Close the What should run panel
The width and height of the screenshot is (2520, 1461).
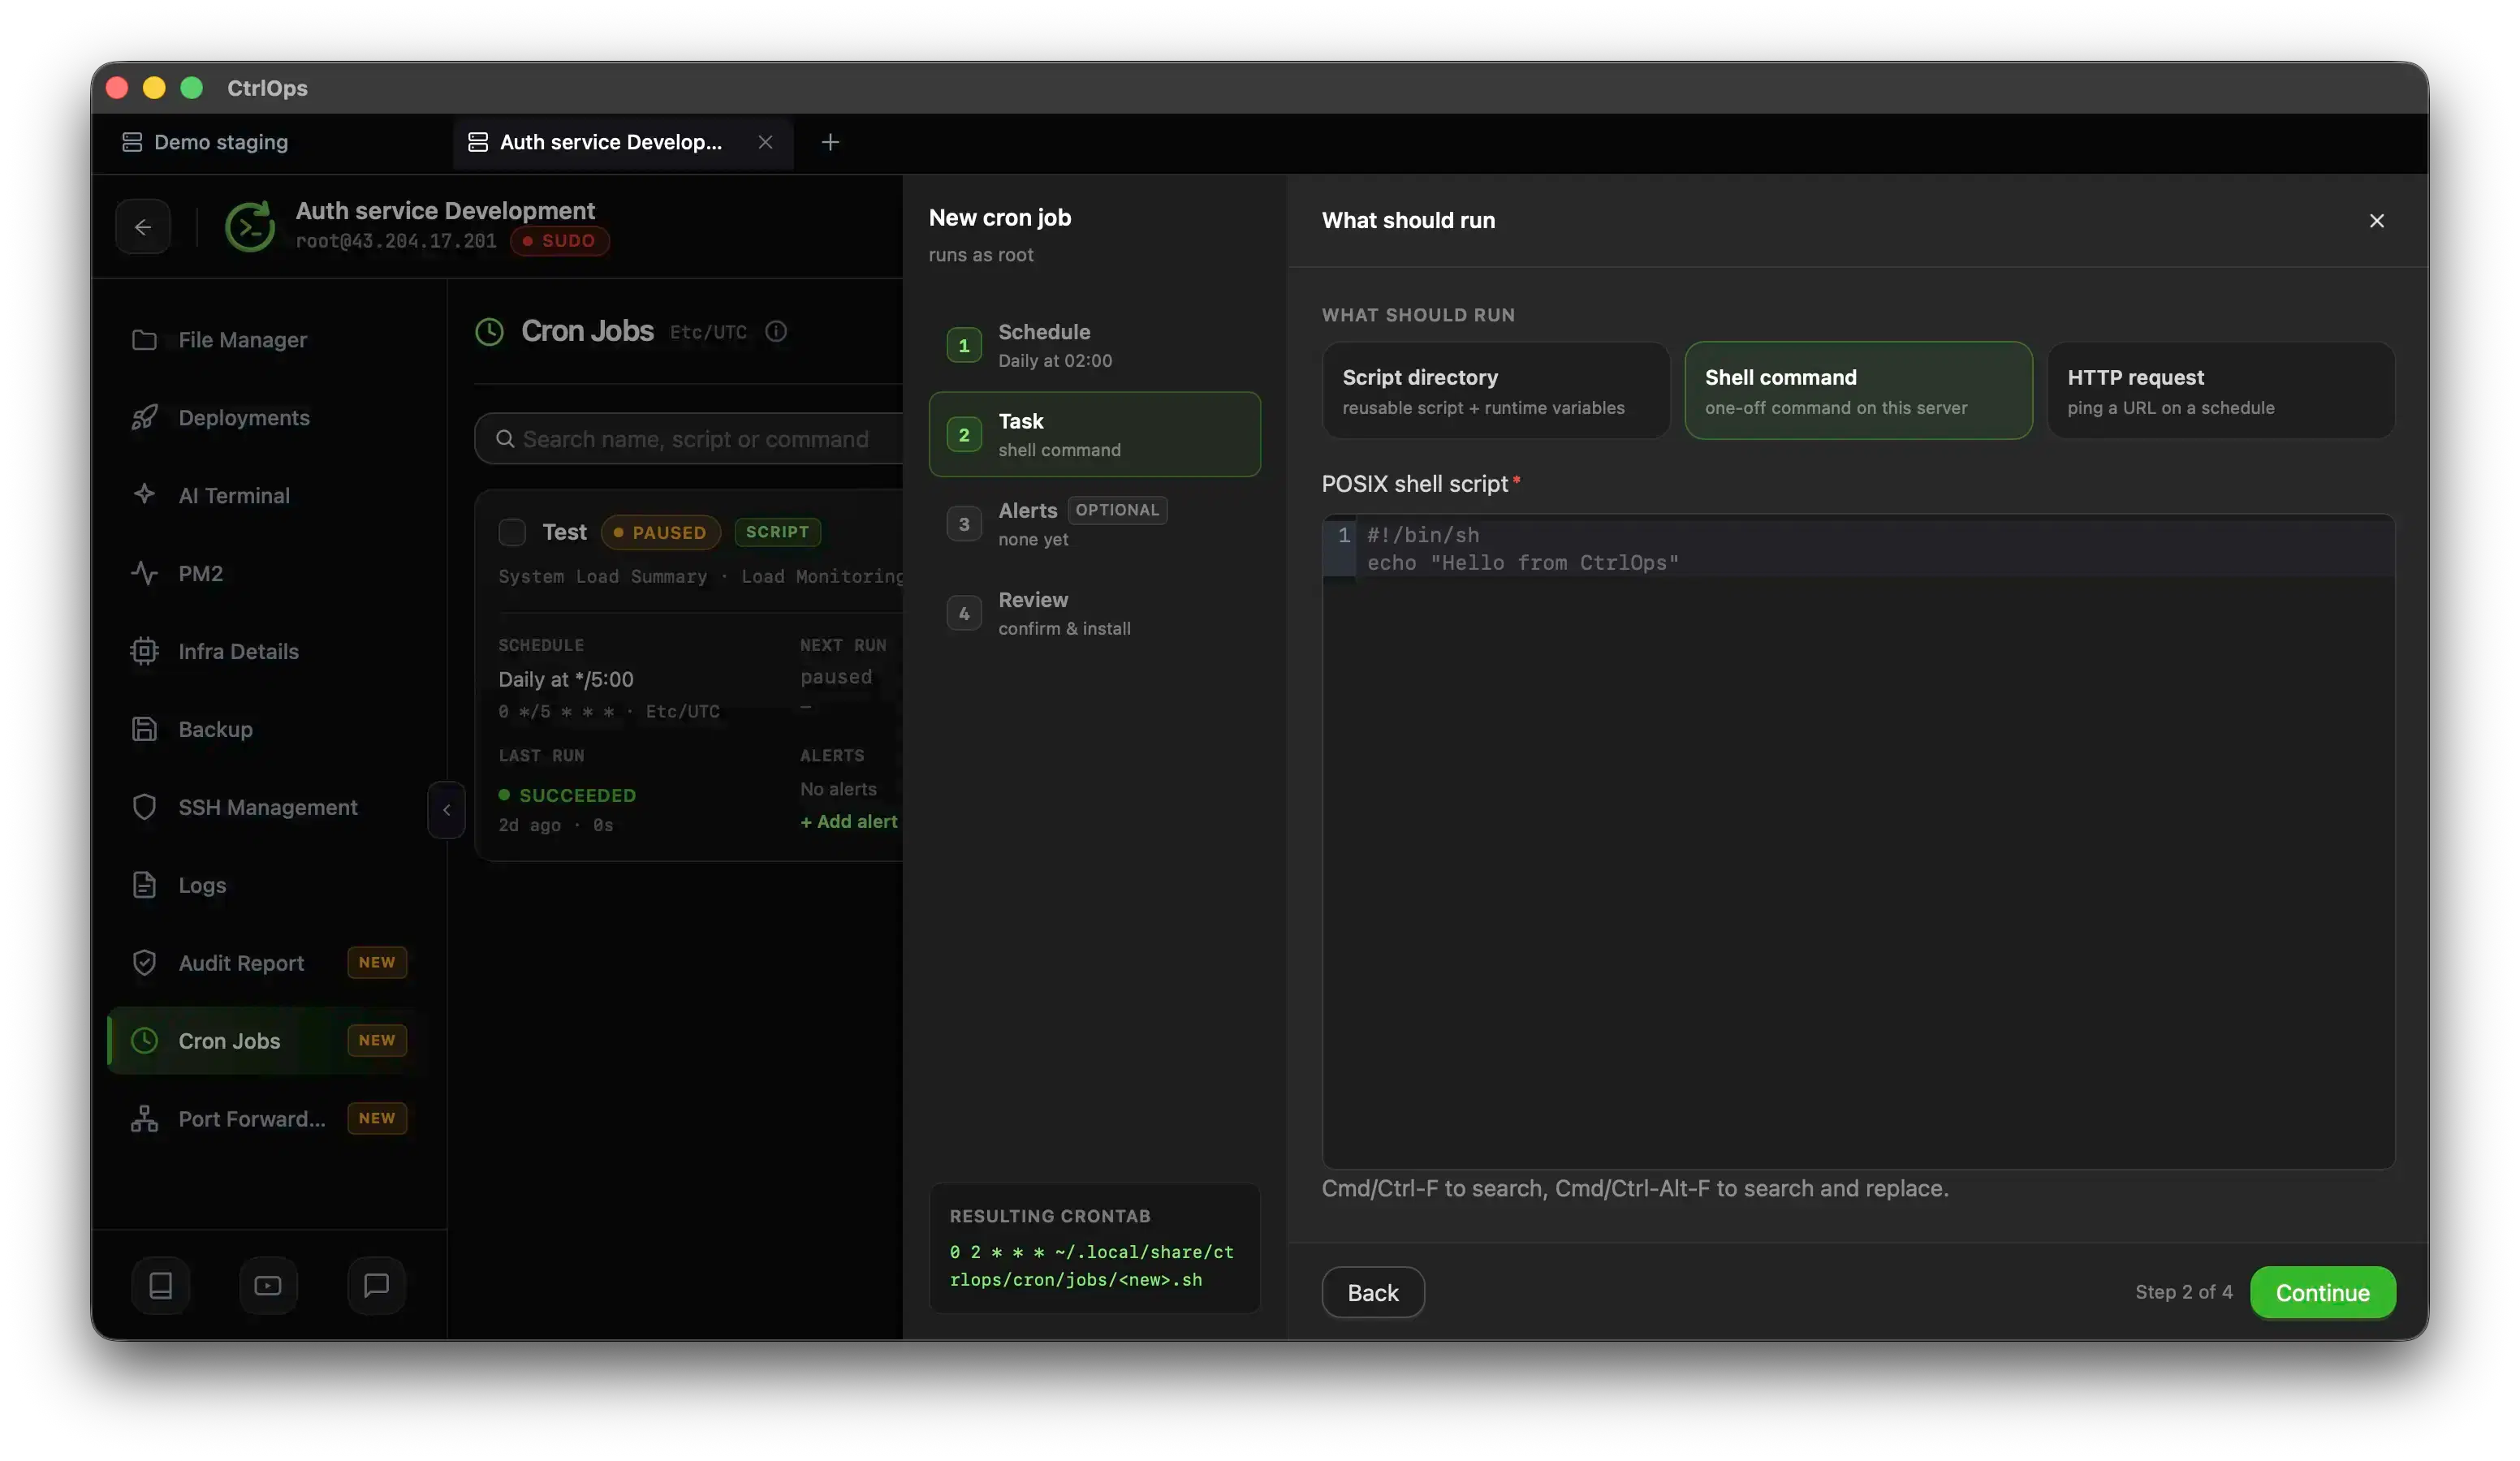tap(2377, 221)
